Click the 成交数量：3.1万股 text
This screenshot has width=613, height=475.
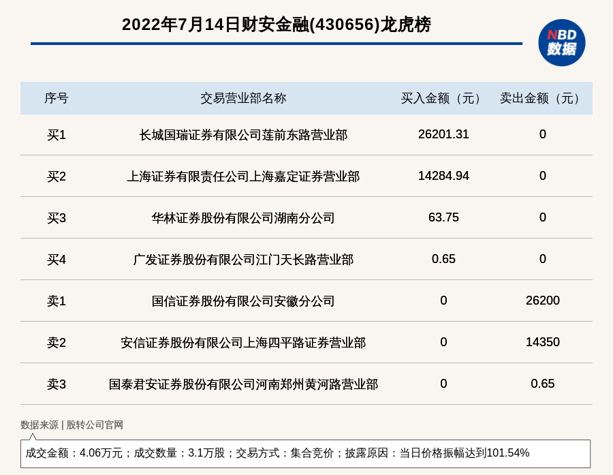[179, 453]
